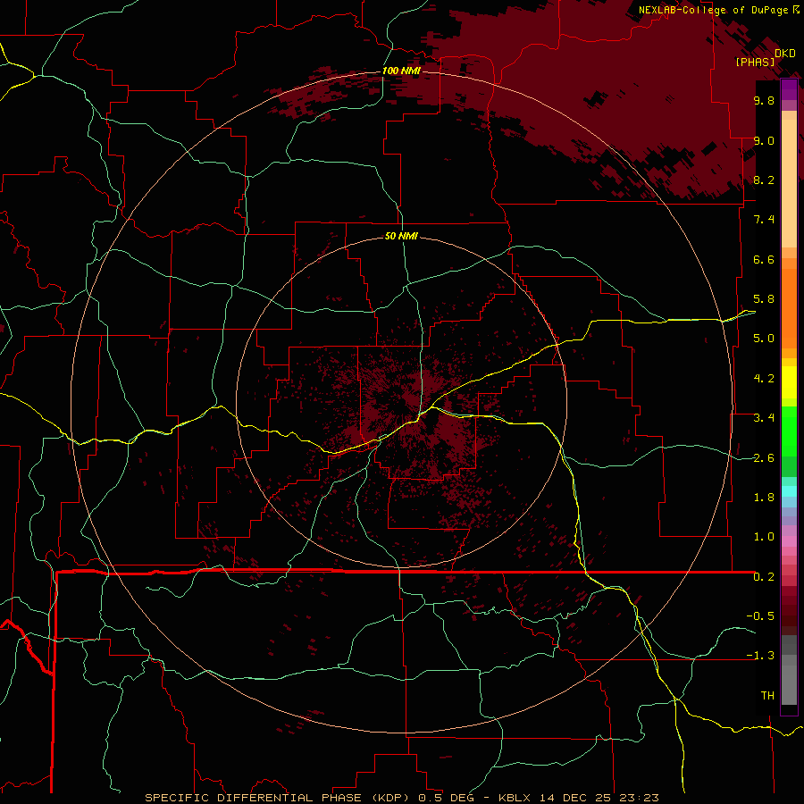Click the 5.0 scale value
This screenshot has height=804, width=804.
pos(764,339)
